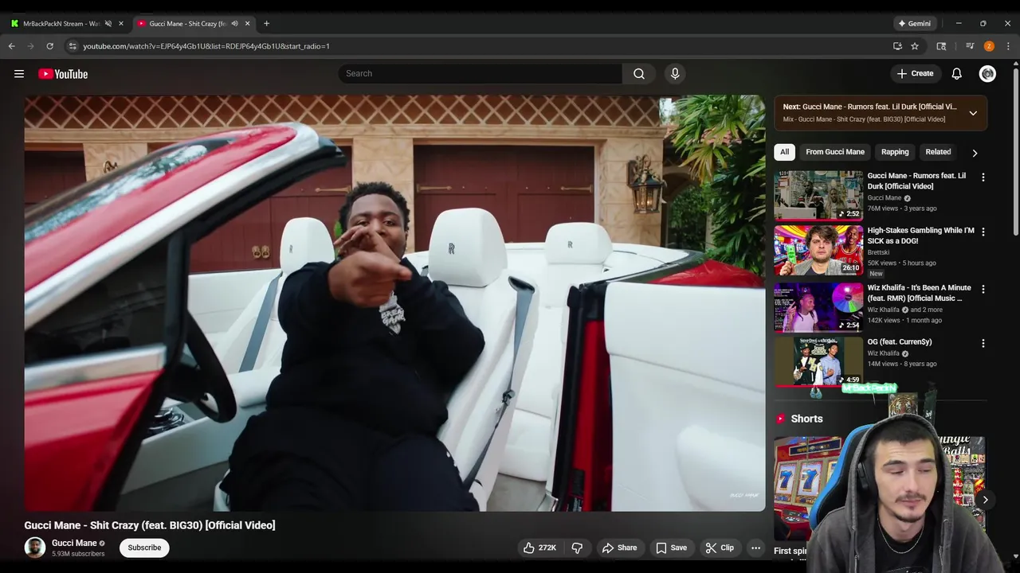Open the Brettski channel name
The width and height of the screenshot is (1020, 573).
(x=878, y=252)
